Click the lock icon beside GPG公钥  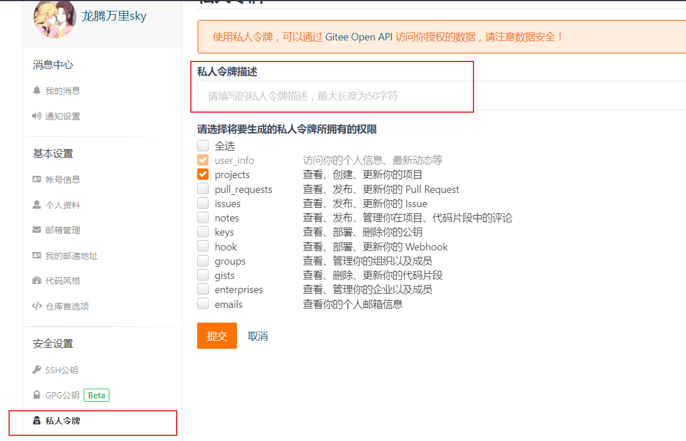coord(37,395)
